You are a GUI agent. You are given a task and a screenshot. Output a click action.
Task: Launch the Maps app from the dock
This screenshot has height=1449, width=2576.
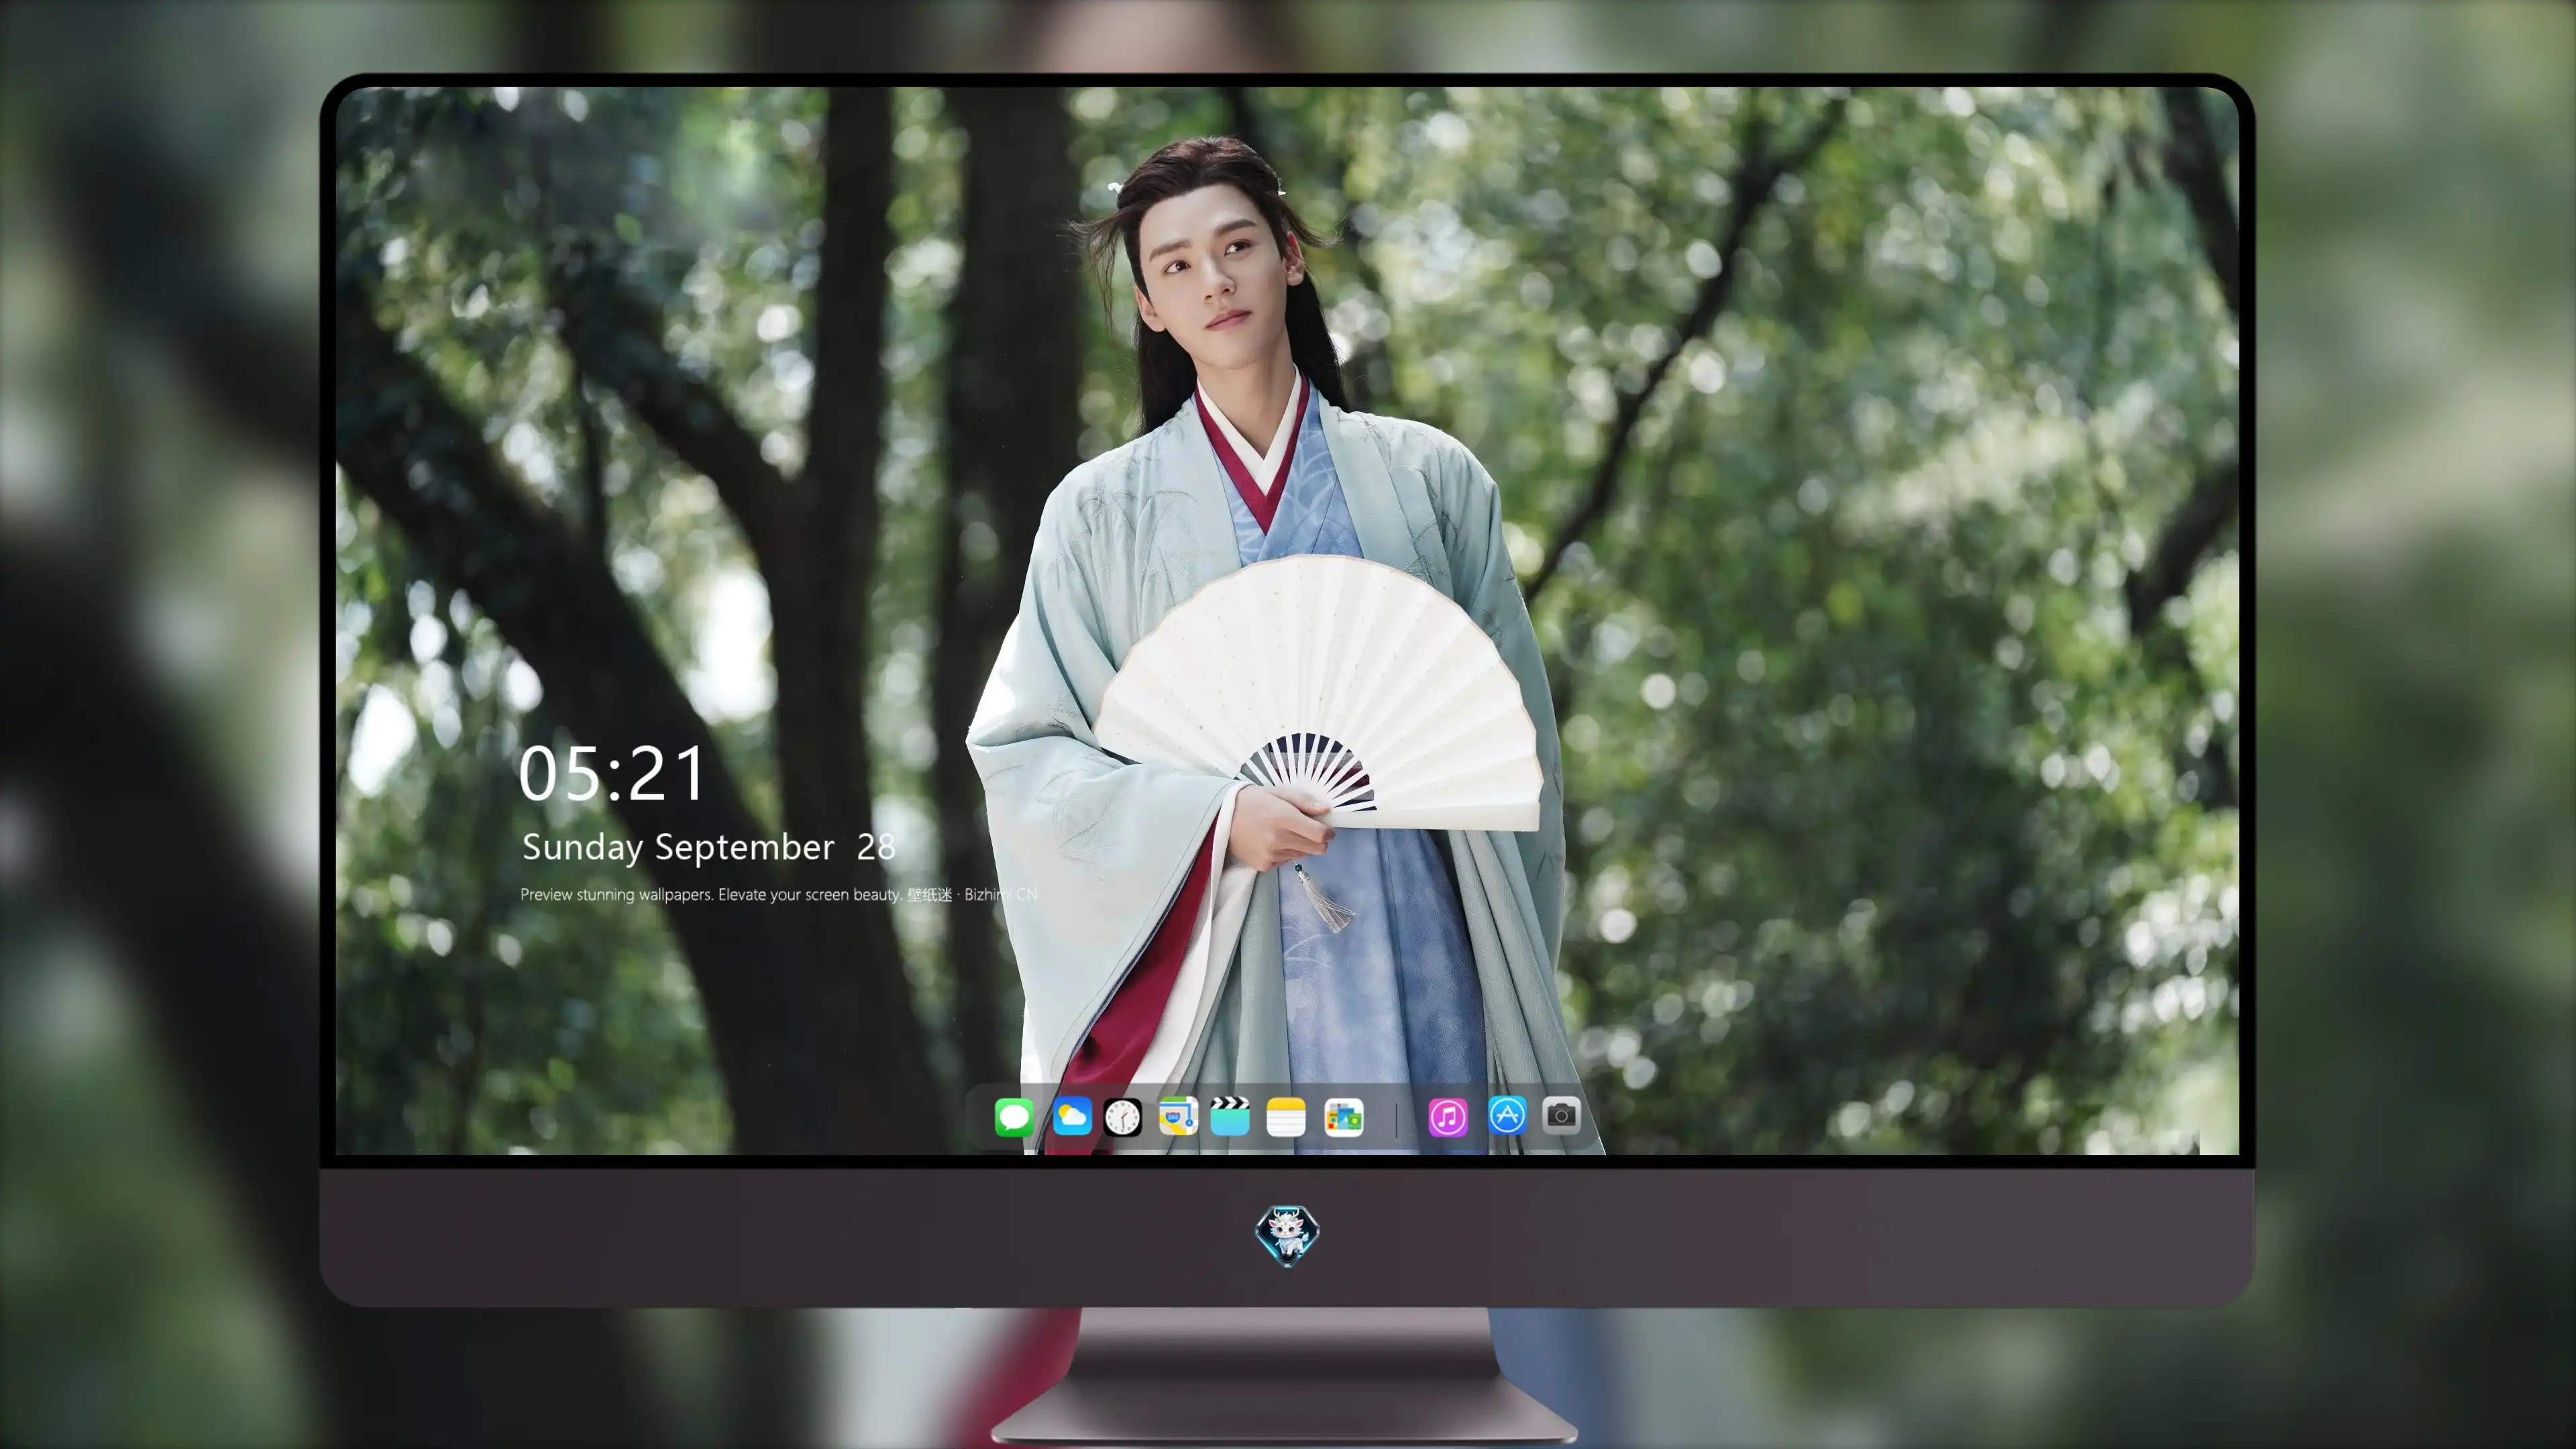(1178, 1116)
